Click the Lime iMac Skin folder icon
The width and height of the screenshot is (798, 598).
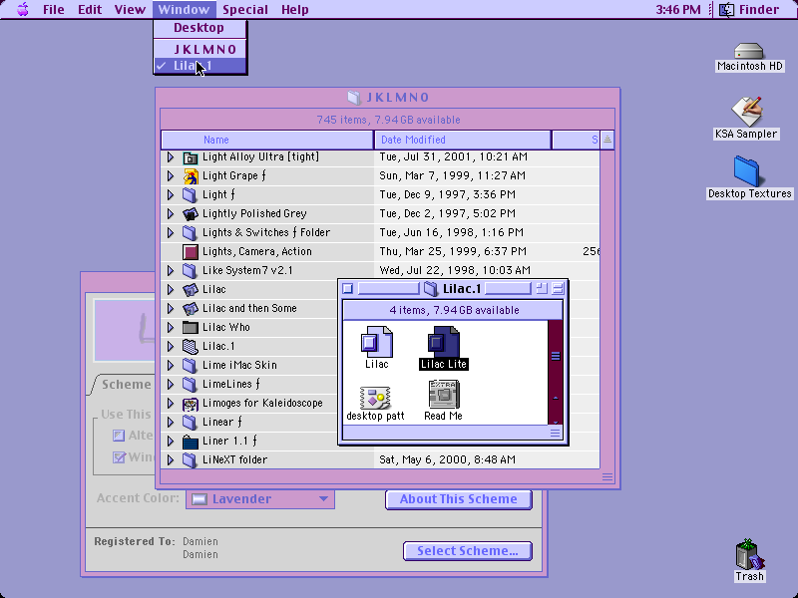point(190,366)
